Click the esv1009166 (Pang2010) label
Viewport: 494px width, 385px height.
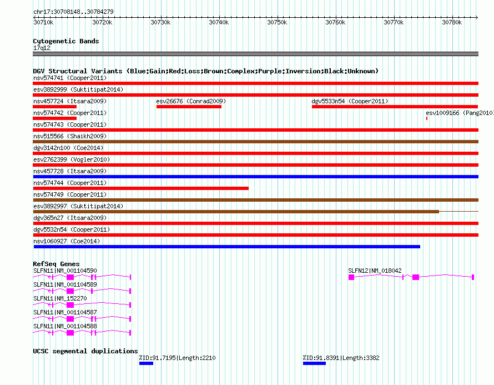[460, 113]
